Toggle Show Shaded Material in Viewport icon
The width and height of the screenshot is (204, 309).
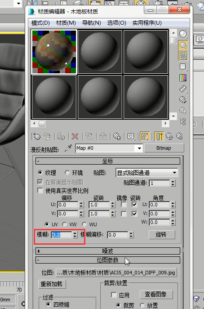tap(145, 136)
